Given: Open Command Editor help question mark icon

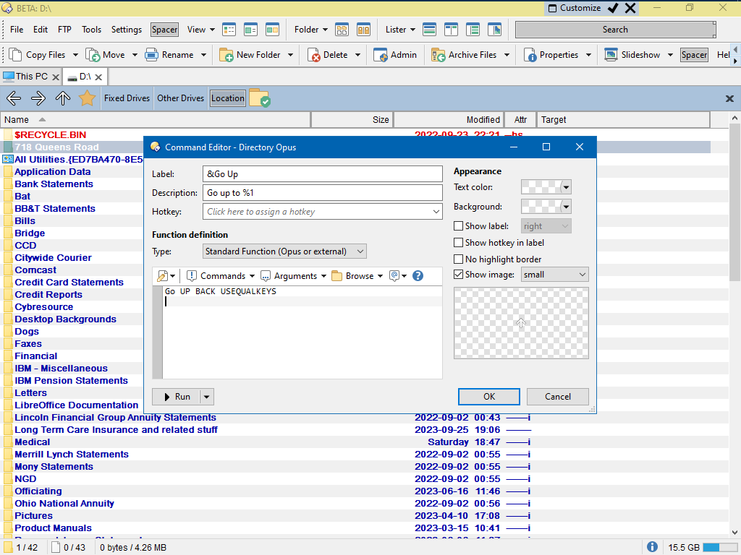Looking at the screenshot, I should click(418, 275).
